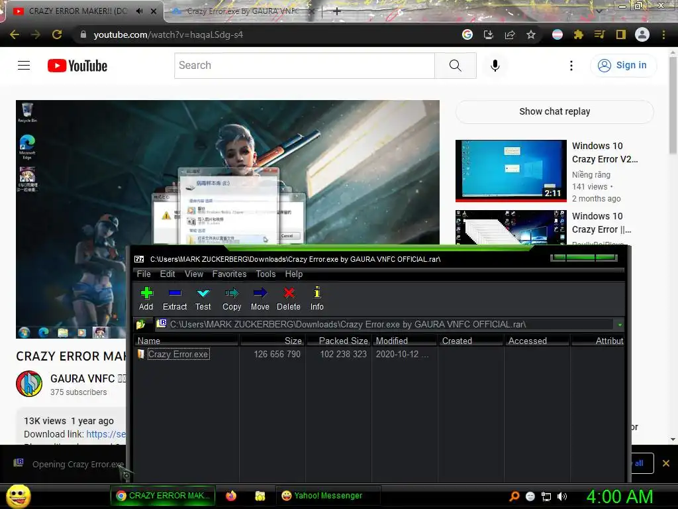Click the Opening Crazy Error.exe download item

68,464
